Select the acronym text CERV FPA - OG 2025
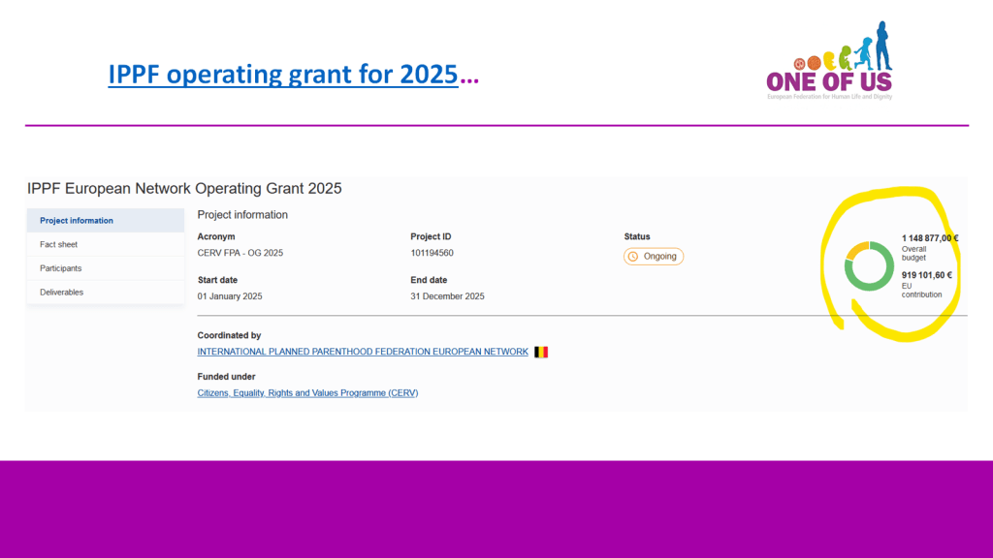This screenshot has width=993, height=558. [x=240, y=253]
